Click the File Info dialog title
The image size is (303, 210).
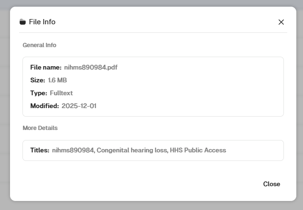point(42,22)
